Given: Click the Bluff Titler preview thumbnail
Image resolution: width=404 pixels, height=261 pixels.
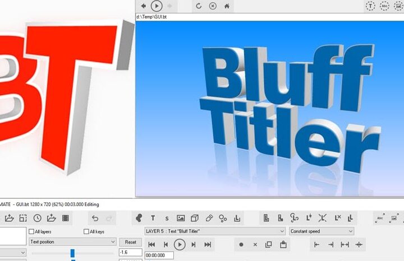Looking at the screenshot, I should pyautogui.click(x=269, y=109).
